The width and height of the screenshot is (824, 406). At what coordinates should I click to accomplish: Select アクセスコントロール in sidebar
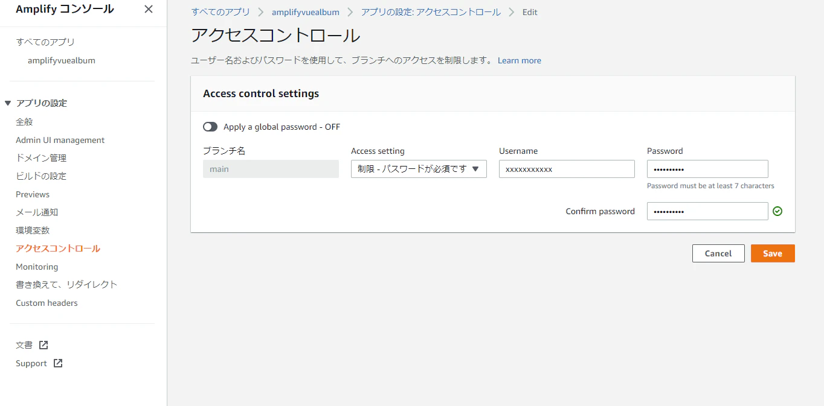click(58, 249)
